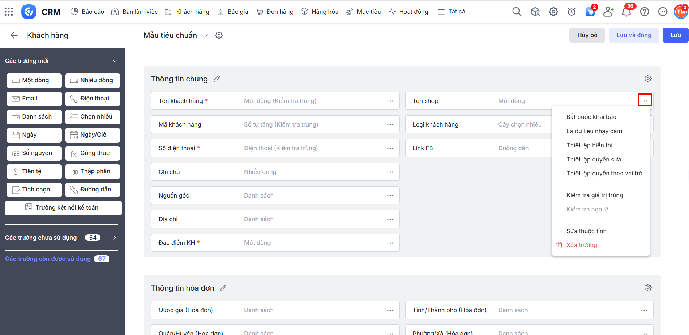Open the shopping cart icon with badge
This screenshot has width=689, height=335.
590,12
